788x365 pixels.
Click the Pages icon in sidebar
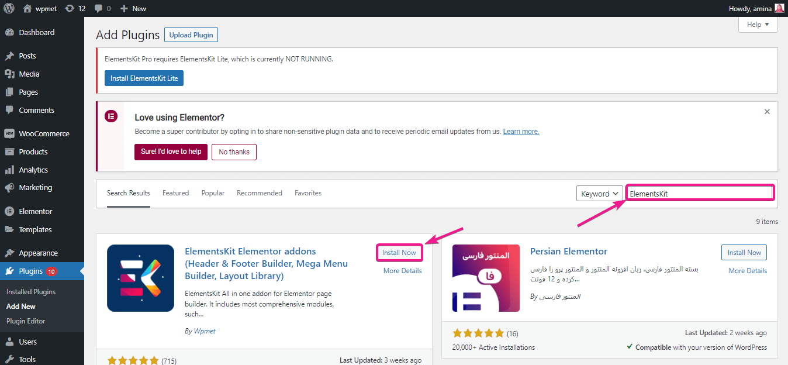tap(9, 92)
